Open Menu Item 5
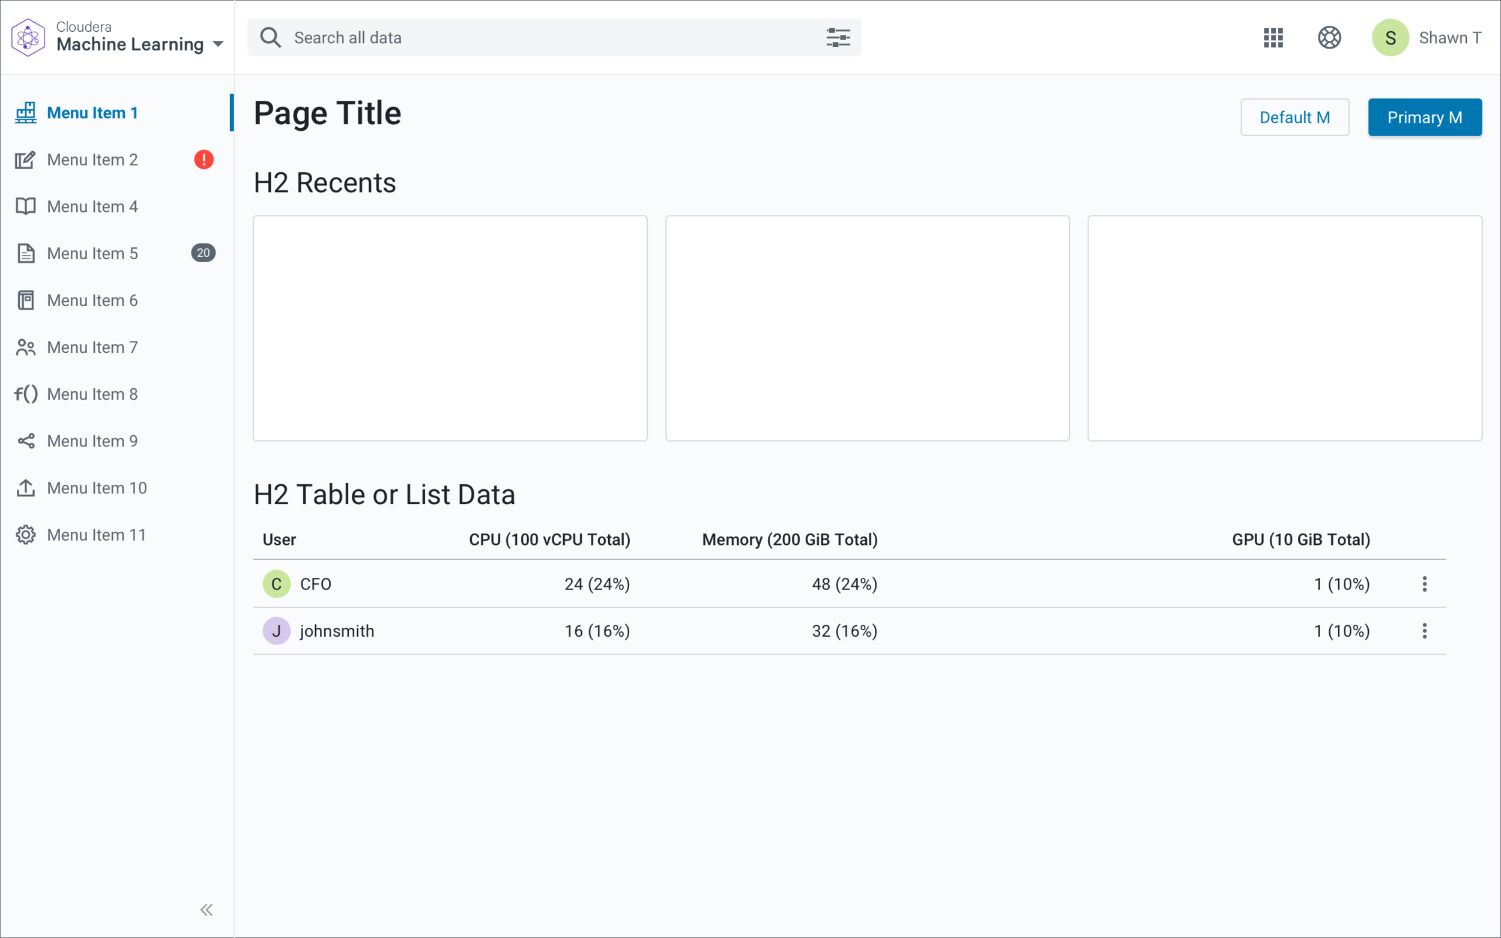Image resolution: width=1501 pixels, height=938 pixels. [92, 253]
